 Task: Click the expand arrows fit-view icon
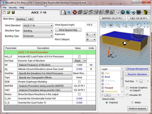coord(146,25)
